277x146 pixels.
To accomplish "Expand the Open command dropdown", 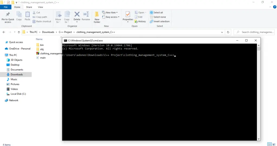I will click(x=146, y=12).
